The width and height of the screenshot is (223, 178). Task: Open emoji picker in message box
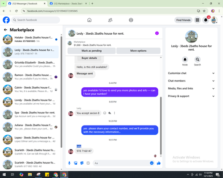152,163
